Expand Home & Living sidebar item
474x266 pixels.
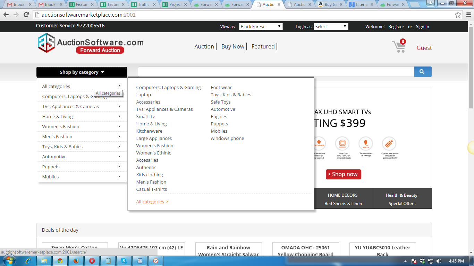[82, 116]
